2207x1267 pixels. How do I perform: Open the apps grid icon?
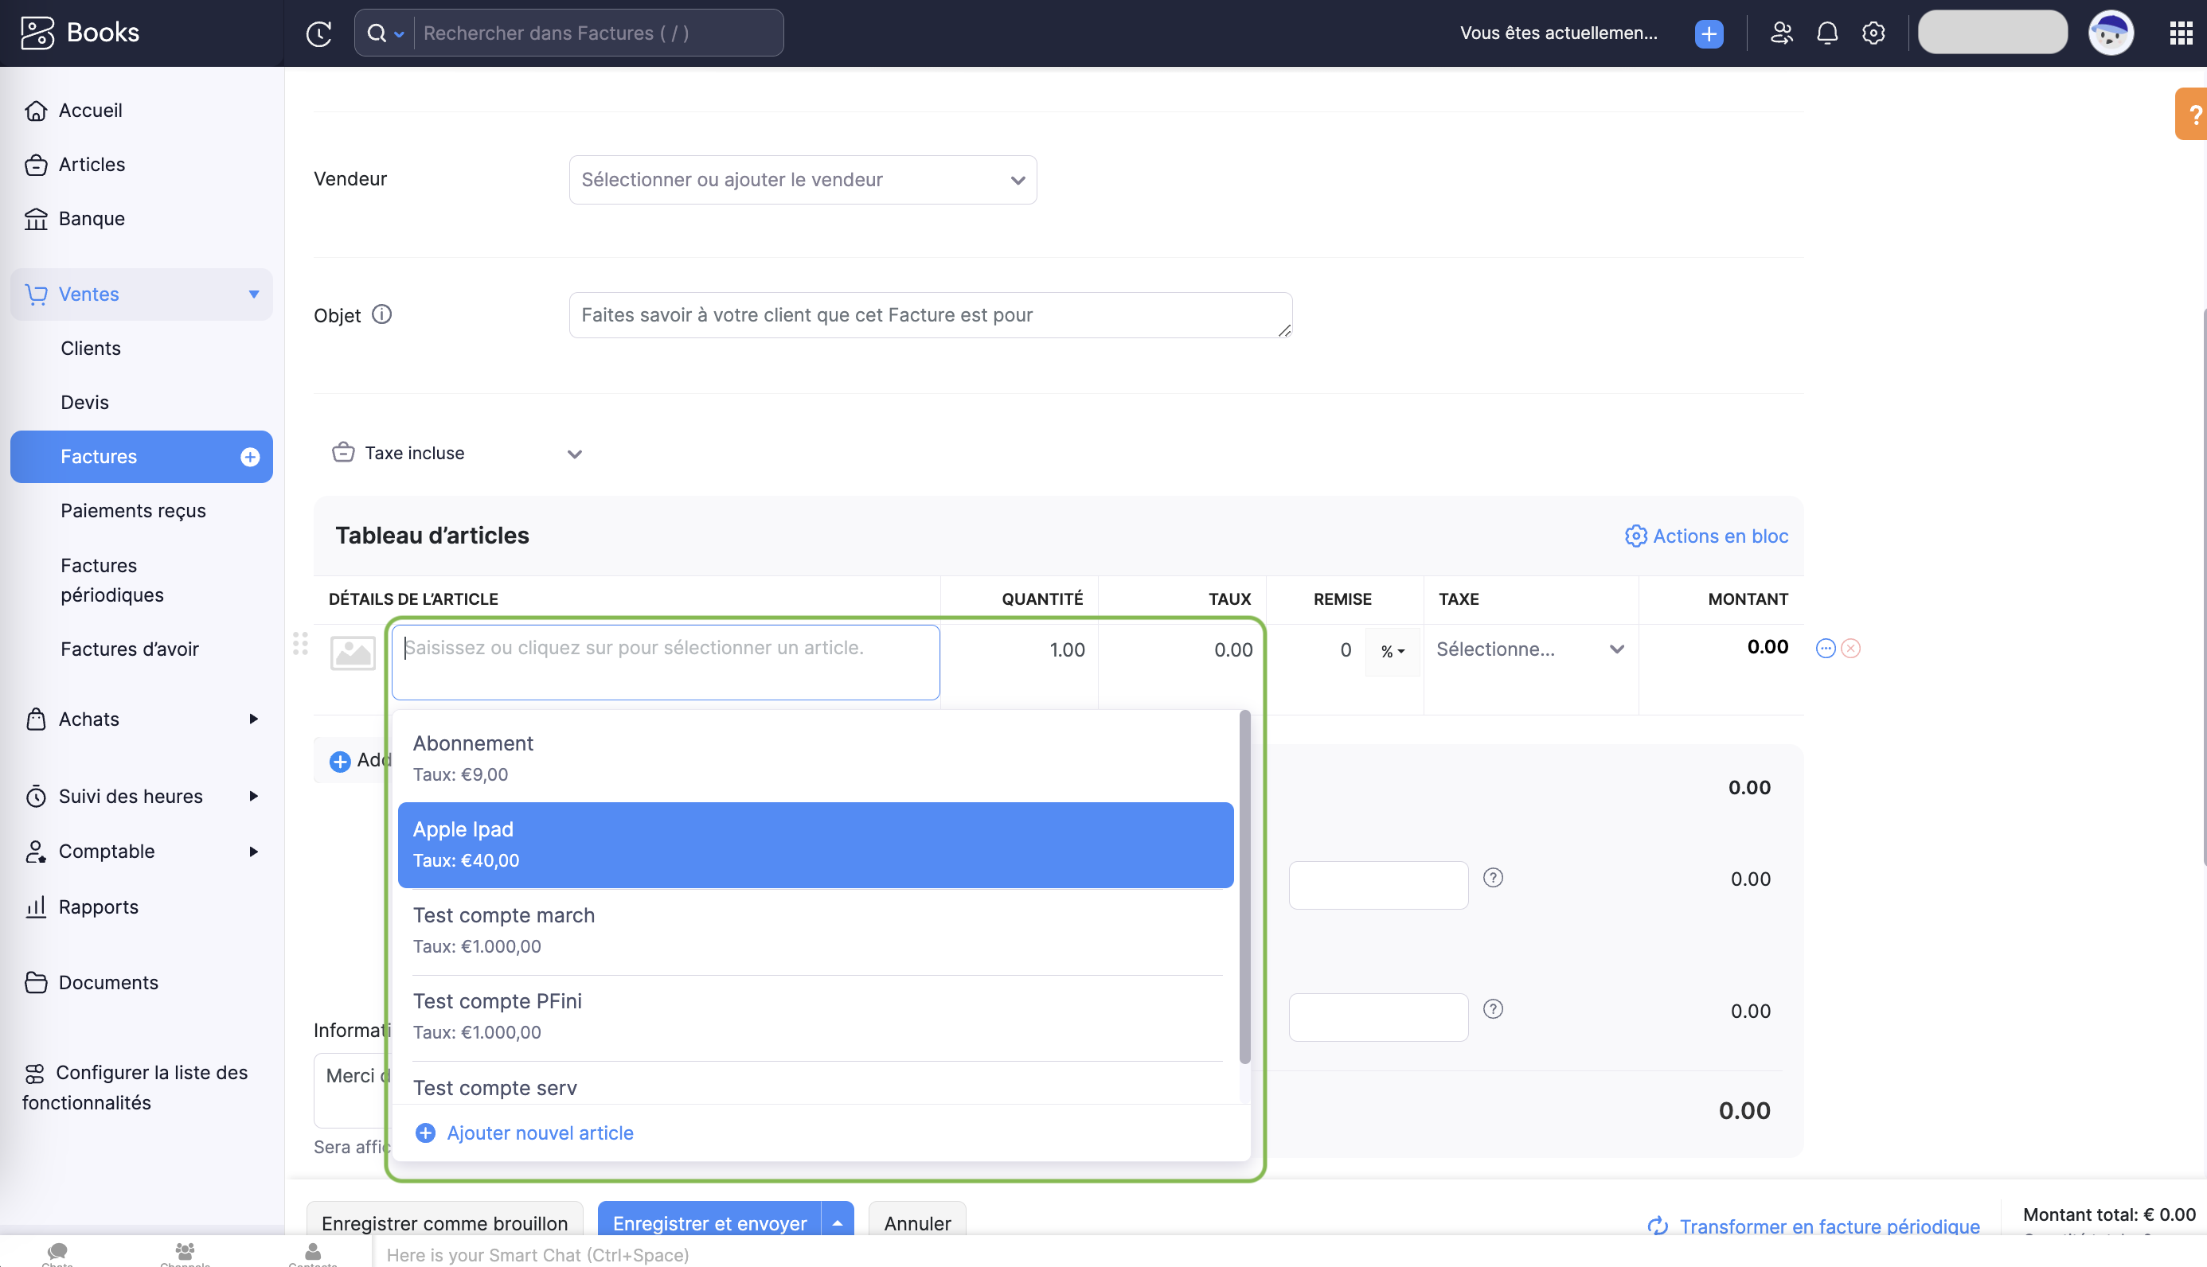2180,33
